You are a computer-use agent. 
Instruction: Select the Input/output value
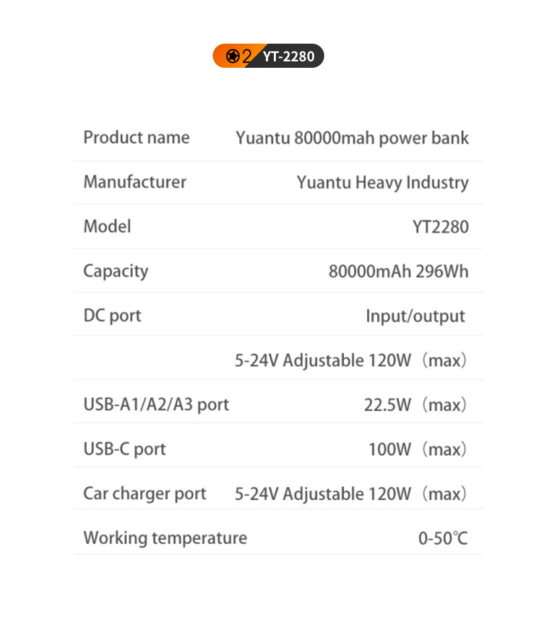(415, 316)
